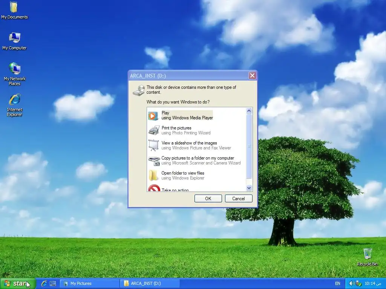Launch Internet Explorer from the desktop

click(x=15, y=105)
